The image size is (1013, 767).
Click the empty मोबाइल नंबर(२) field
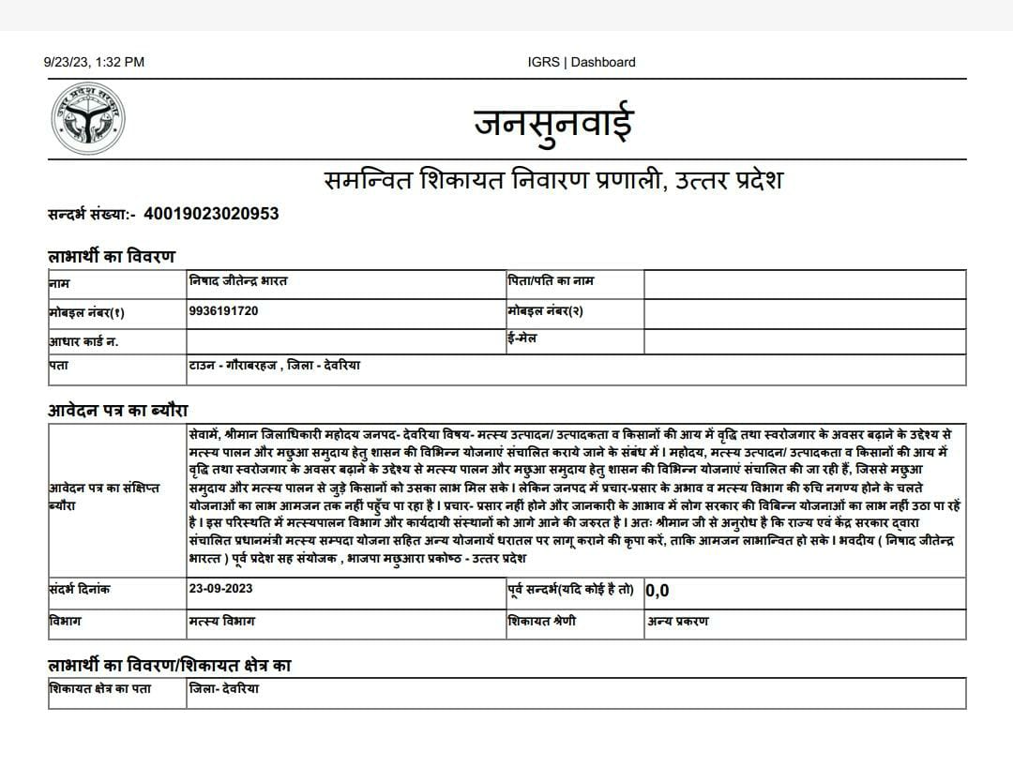tap(804, 313)
